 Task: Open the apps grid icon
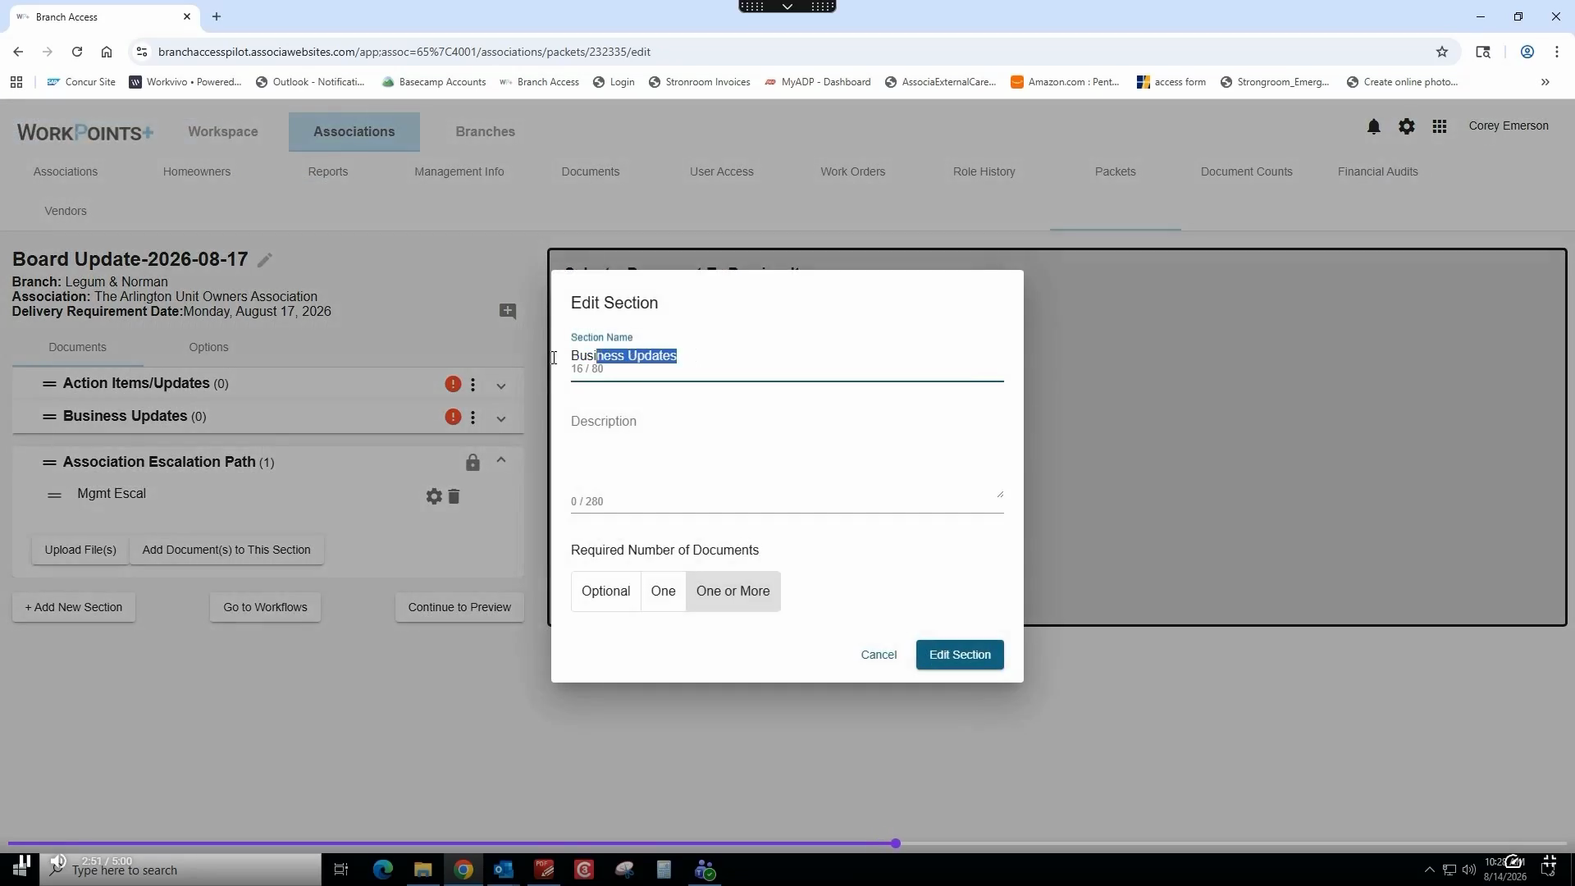point(1439,126)
